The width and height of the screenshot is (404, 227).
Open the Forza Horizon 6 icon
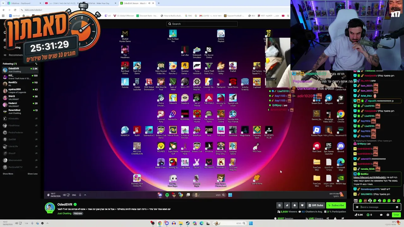tap(197, 67)
